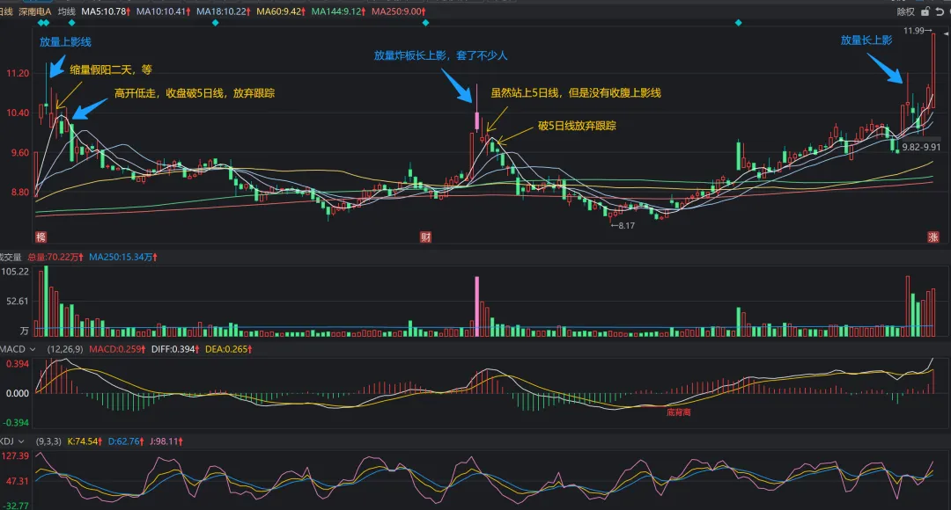Click the MA250:9.00 value

click(399, 11)
